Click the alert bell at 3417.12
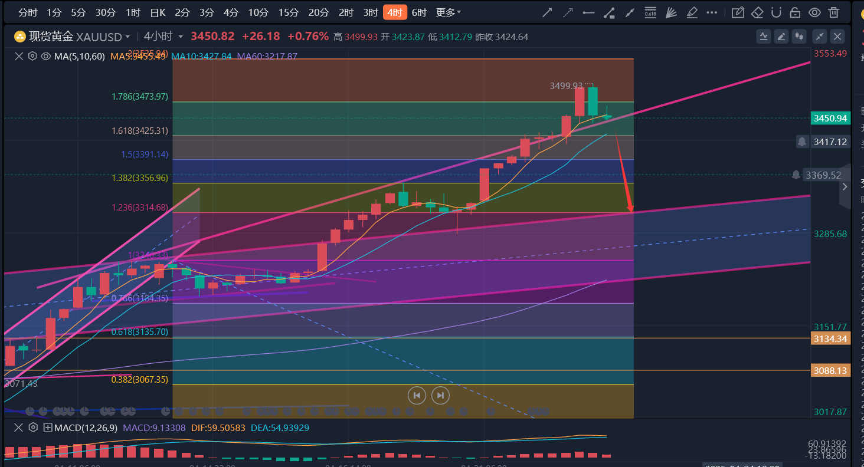The width and height of the screenshot is (864, 467). (x=802, y=142)
